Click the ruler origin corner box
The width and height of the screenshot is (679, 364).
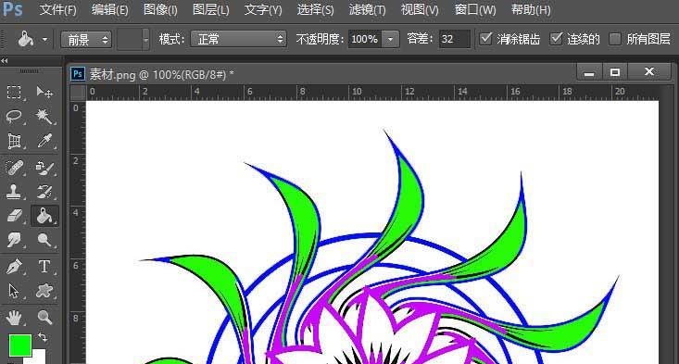click(78, 93)
